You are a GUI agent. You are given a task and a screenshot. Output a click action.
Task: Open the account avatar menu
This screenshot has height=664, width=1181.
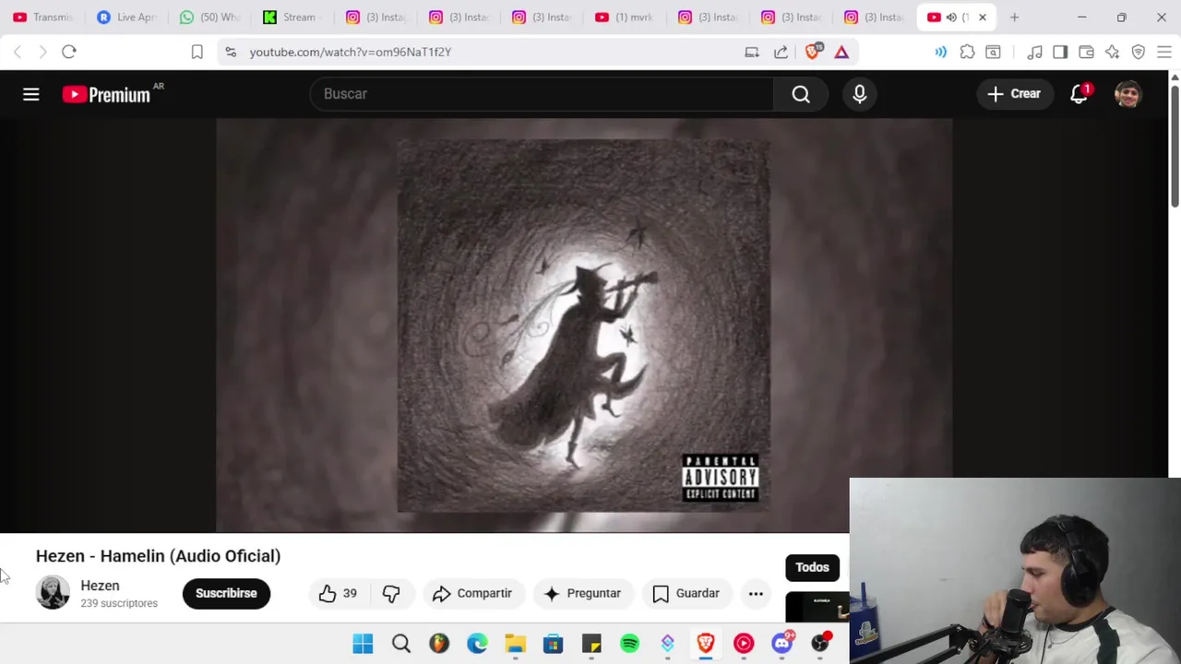(1127, 94)
